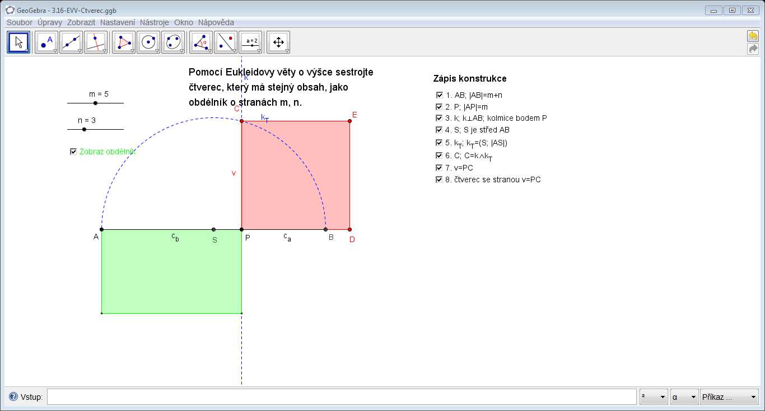
Task: Open the α Greek letters dropdown
Action: (x=684, y=397)
